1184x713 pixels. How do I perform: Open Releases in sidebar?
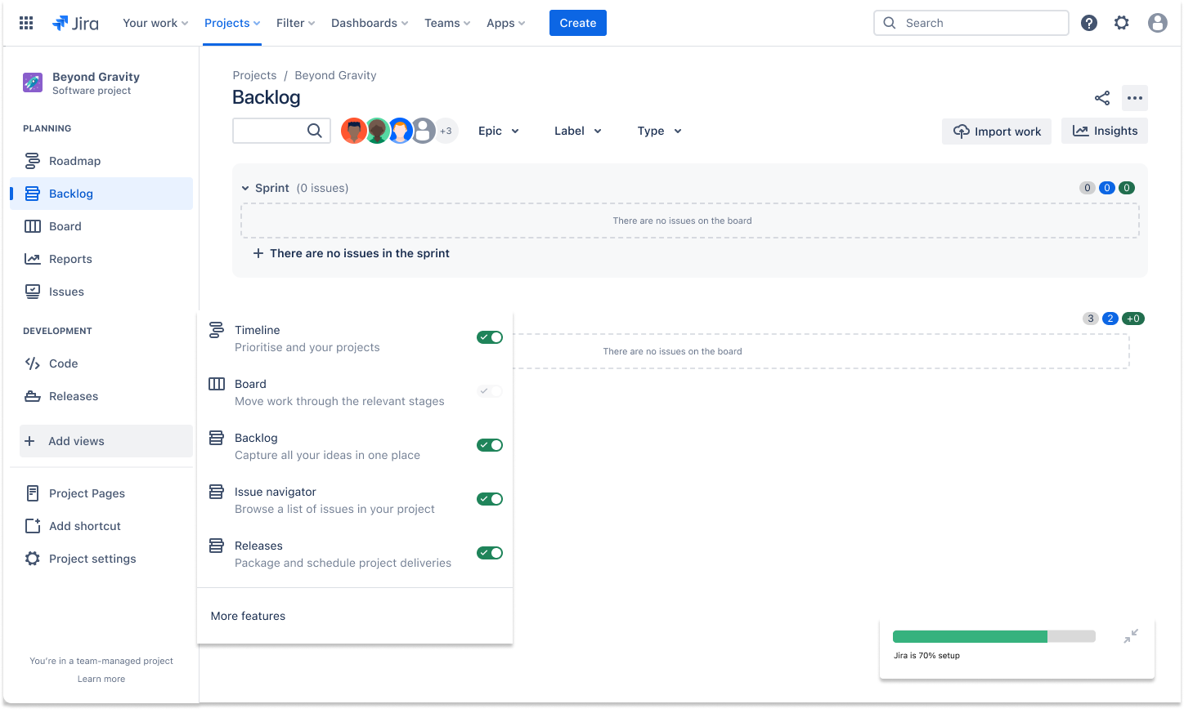tap(101, 396)
